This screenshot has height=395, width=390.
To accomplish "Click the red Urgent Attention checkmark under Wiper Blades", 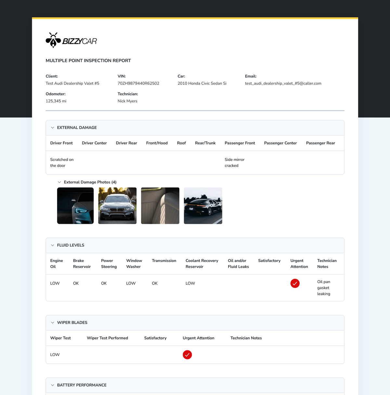I will click(187, 354).
